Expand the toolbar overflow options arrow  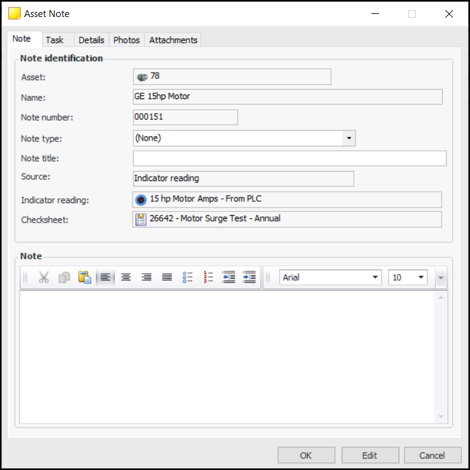pyautogui.click(x=441, y=278)
